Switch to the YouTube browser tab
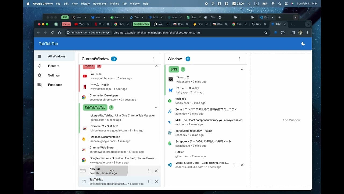The image size is (344, 194). point(82,24)
